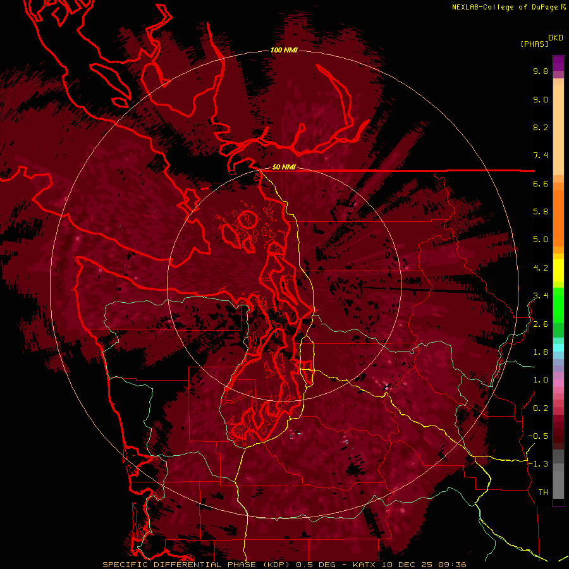569x569 pixels.
Task: Click the 1.8 value on the color scale
Action: coord(541,352)
